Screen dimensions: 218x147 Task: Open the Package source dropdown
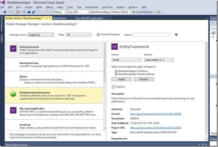point(41,35)
